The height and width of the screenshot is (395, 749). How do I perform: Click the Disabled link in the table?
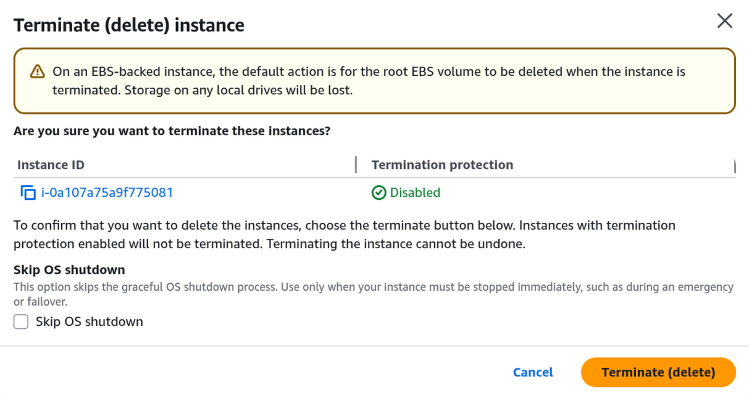[x=414, y=193]
